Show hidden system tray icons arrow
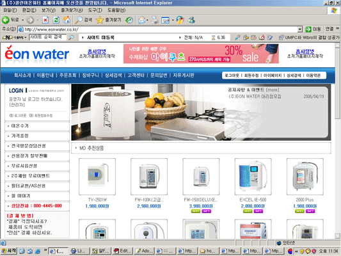Image resolution: width=341 pixels, height=256 pixels. pos(296,252)
